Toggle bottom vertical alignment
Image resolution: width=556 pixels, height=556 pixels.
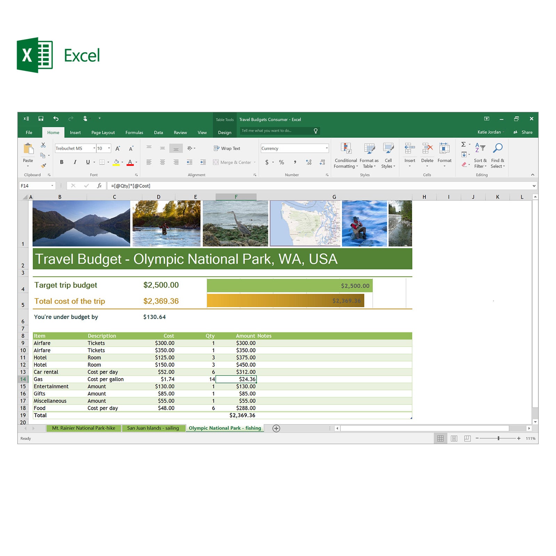176,148
